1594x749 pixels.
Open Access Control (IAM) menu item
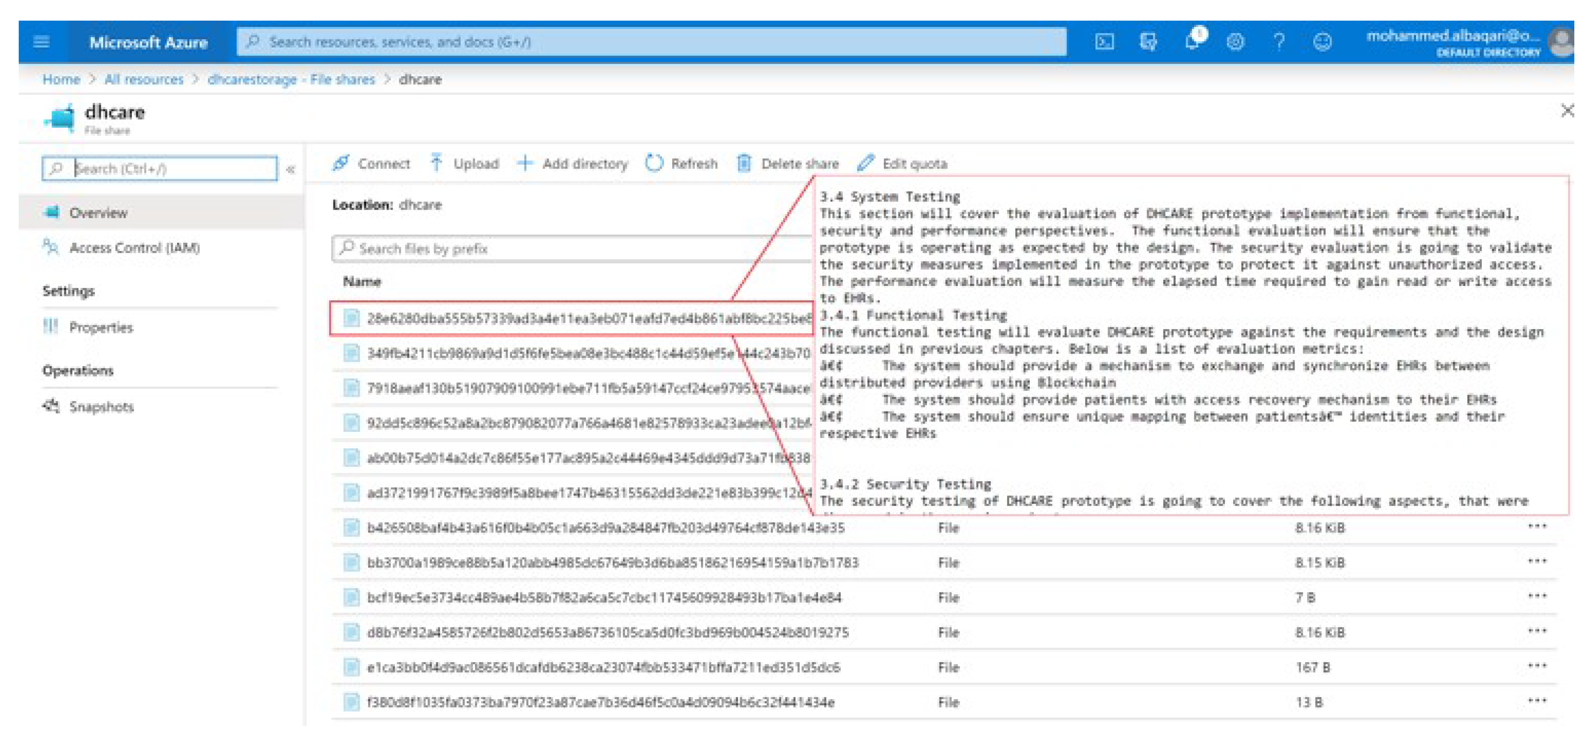click(134, 248)
